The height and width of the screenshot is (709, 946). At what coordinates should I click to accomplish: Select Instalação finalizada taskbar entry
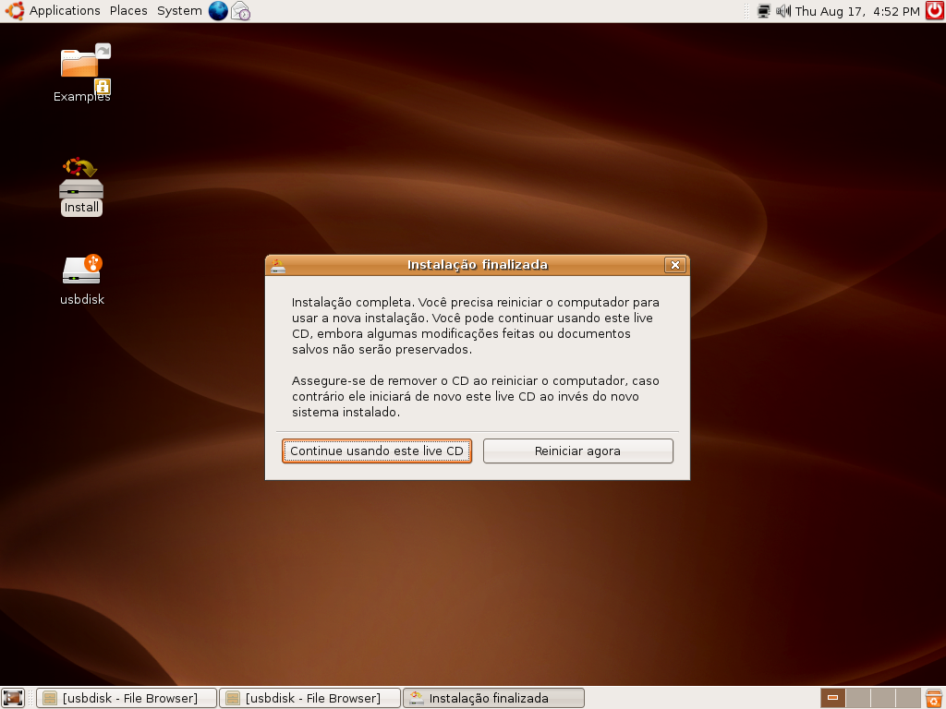tap(493, 698)
